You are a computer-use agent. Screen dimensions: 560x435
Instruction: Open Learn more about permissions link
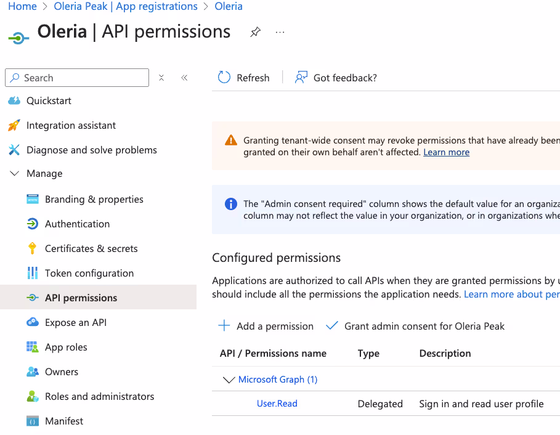point(512,295)
